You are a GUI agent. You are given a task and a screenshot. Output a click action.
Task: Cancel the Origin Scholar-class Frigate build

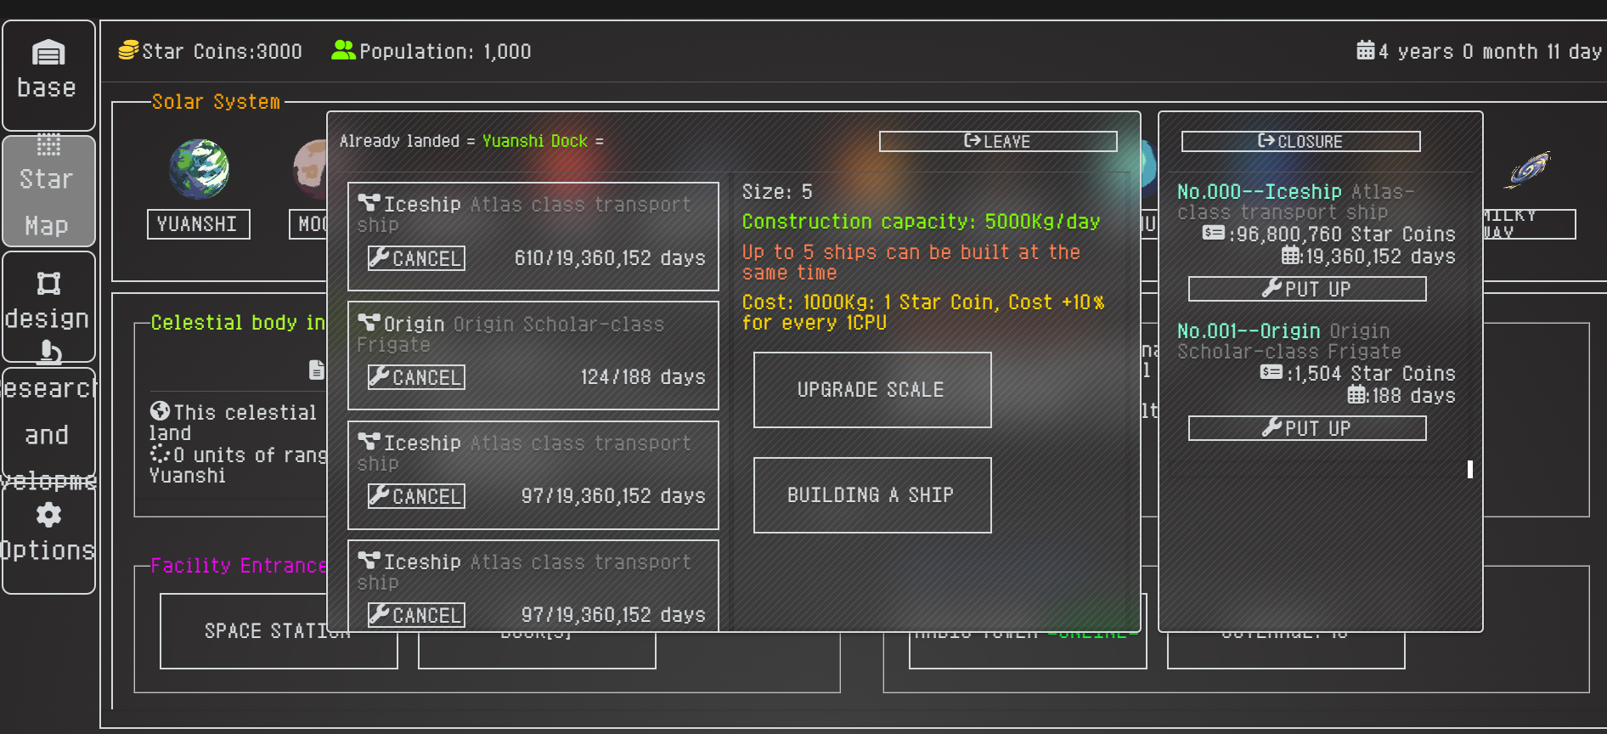(416, 377)
